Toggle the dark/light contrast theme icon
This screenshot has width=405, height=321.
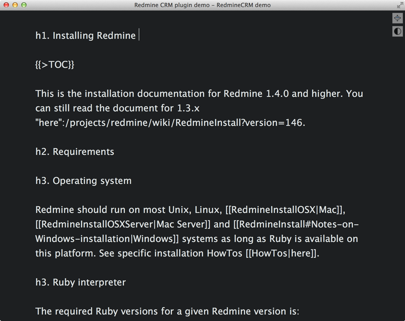coord(398,31)
